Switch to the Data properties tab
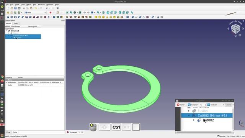The width and height of the screenshot is (245, 138). (15, 132)
